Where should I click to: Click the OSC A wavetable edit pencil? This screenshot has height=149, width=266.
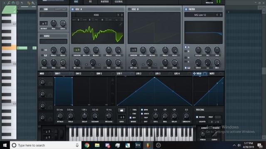pyautogui.click(x=121, y=25)
